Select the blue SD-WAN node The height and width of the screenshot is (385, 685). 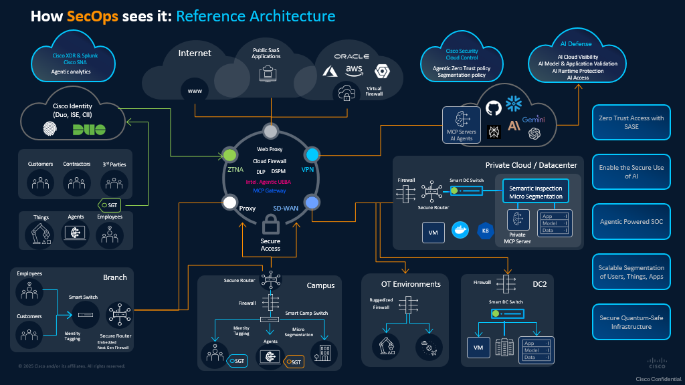click(312, 202)
